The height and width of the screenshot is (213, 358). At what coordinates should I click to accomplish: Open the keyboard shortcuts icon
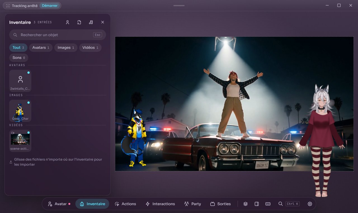click(268, 204)
